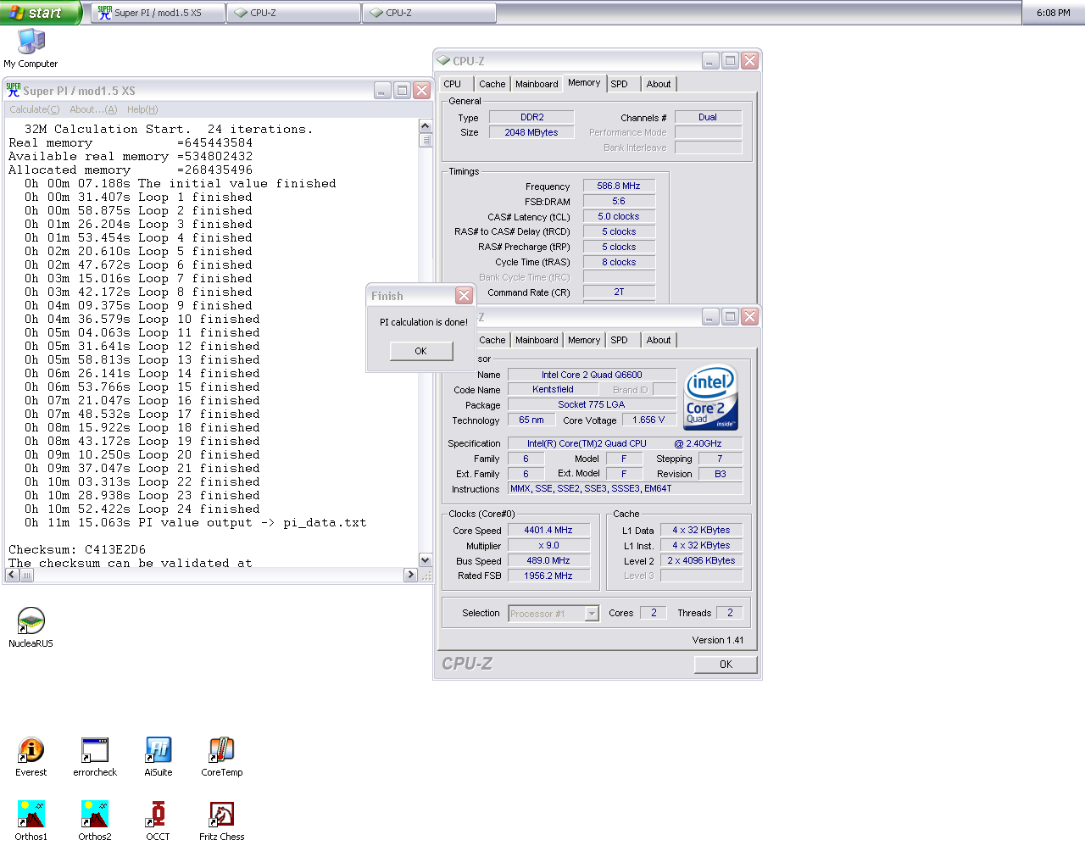Close the lower CPU-Z CPU window
This screenshot has height=868, width=1085.
[x=749, y=317]
